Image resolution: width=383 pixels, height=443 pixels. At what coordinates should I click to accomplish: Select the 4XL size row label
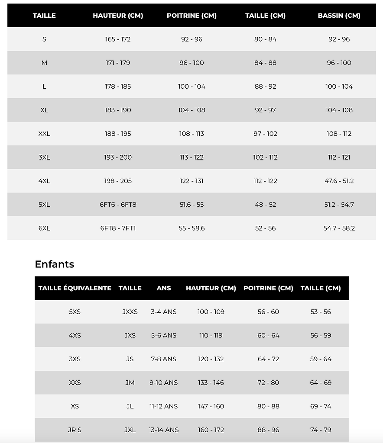tap(44, 181)
